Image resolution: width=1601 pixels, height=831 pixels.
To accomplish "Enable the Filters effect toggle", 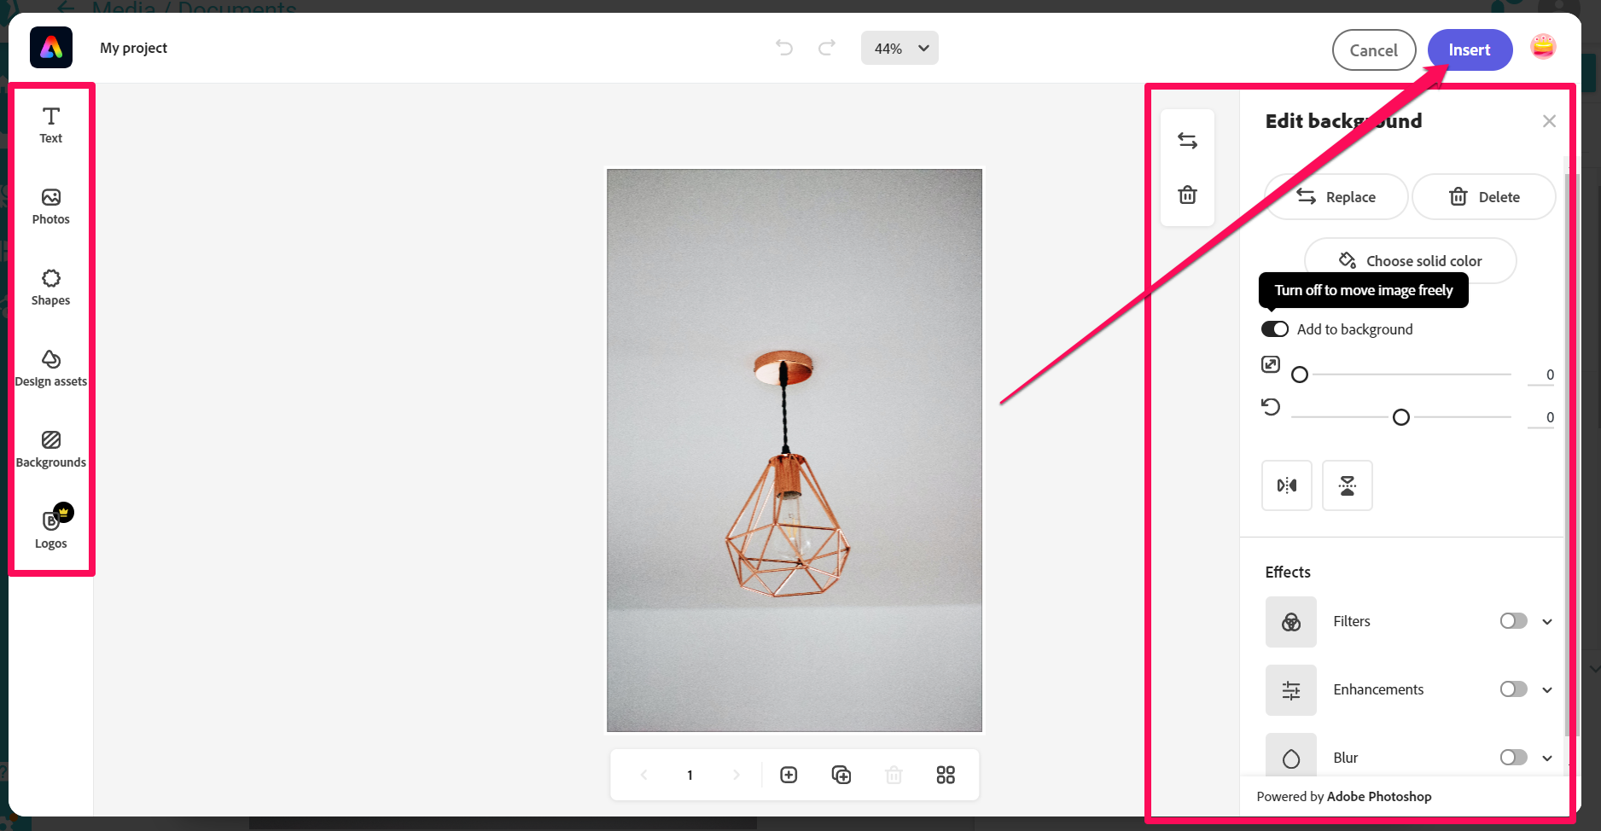I will pos(1513,621).
